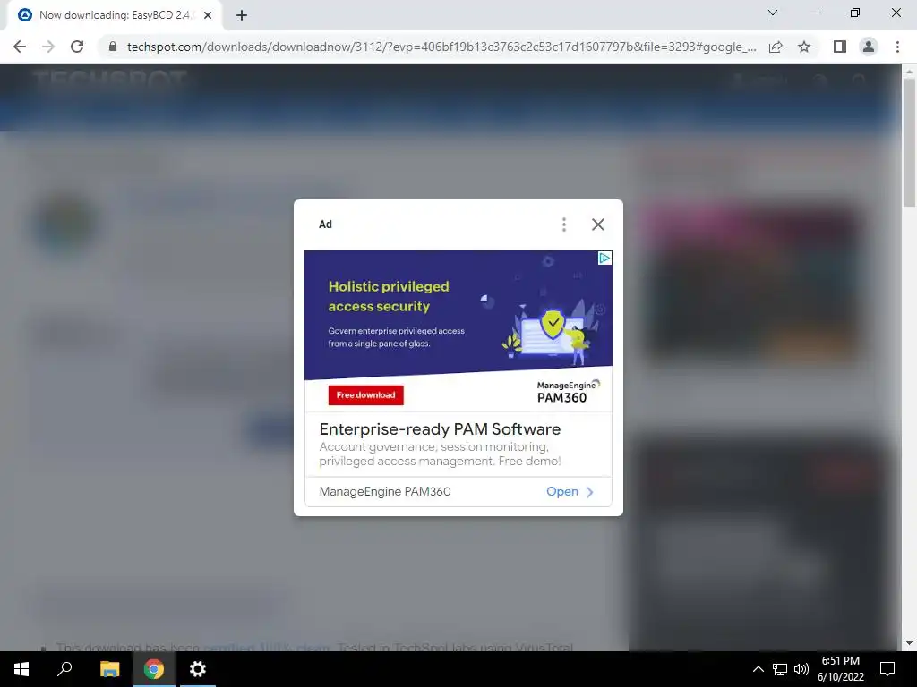Open File Explorer from the taskbar
This screenshot has height=687, width=917.
[109, 669]
